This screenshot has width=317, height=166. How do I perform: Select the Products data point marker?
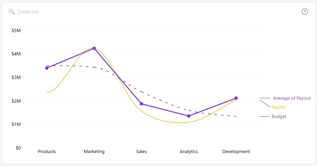pos(47,68)
